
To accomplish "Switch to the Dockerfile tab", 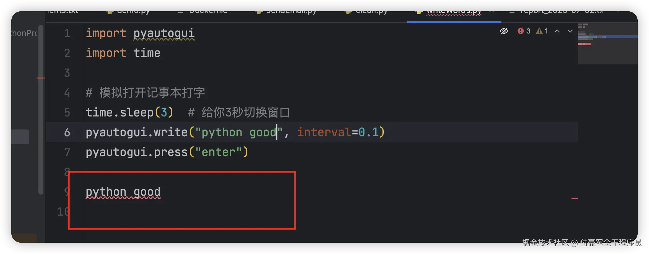I will (203, 12).
